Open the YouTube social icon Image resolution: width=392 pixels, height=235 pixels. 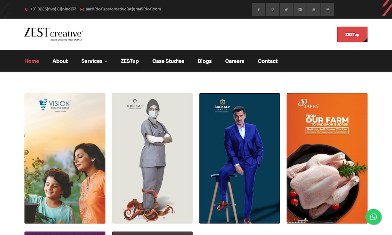click(x=314, y=9)
